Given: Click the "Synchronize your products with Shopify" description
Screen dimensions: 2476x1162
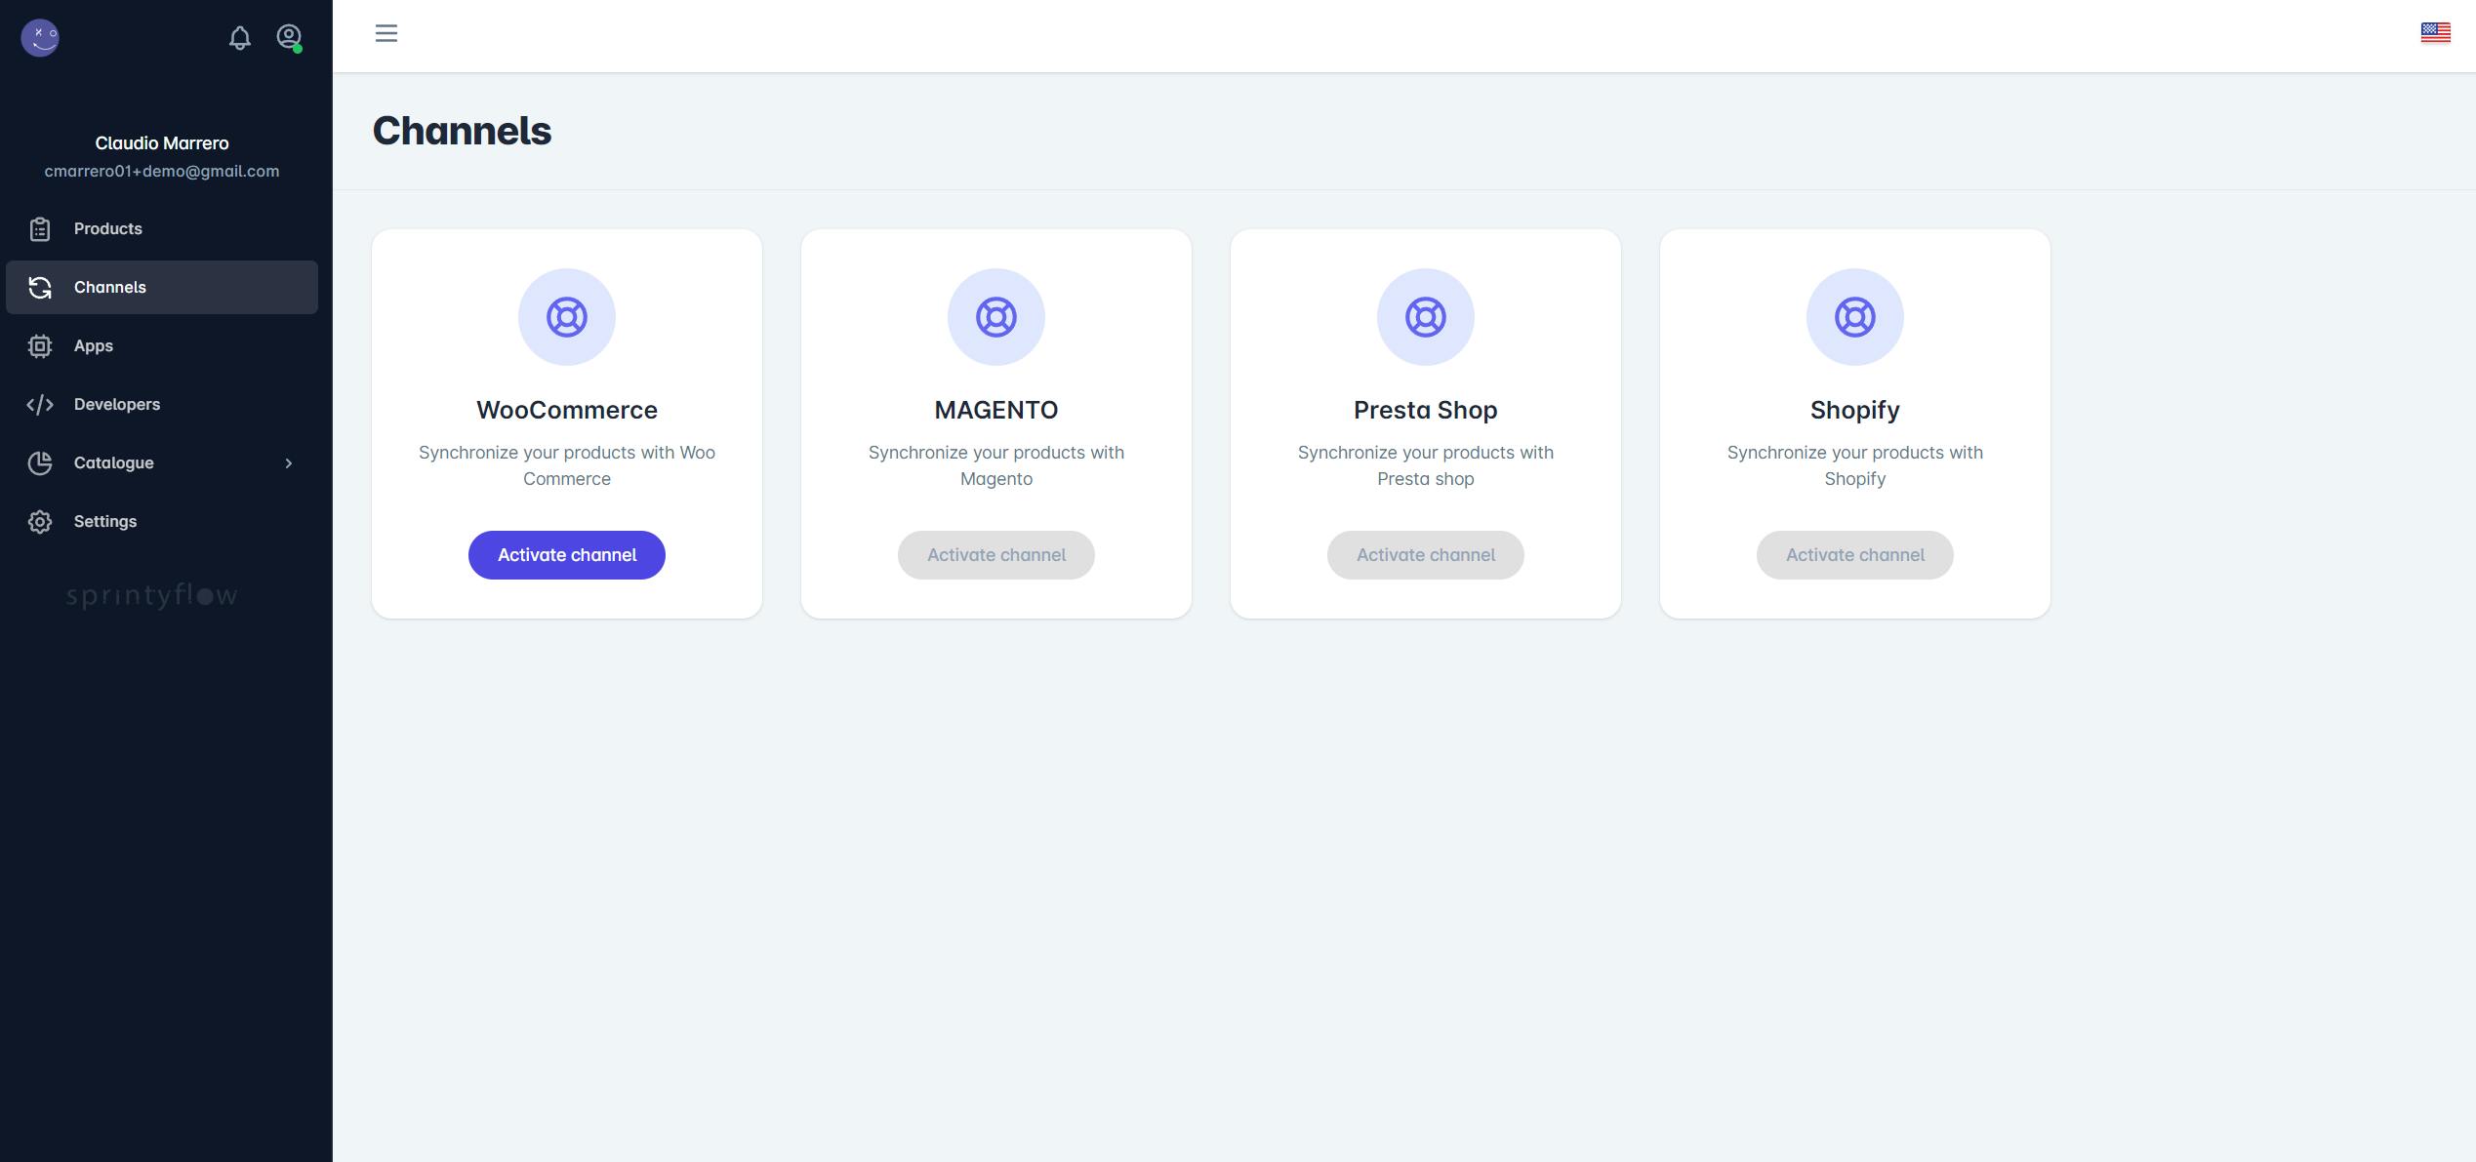Looking at the screenshot, I should tap(1855, 465).
